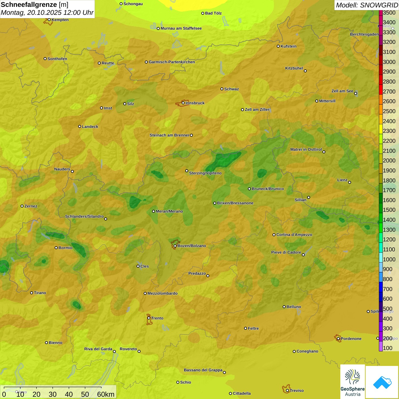Pick the Bormio map marker dot
This screenshot has height=399, width=399.
(x=56, y=248)
